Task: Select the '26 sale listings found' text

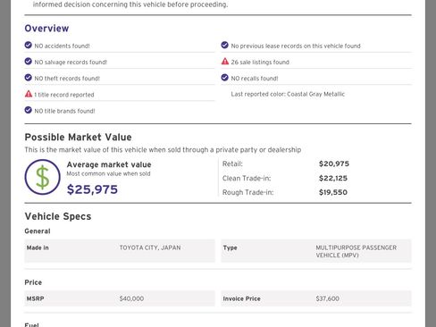Action: coord(260,63)
